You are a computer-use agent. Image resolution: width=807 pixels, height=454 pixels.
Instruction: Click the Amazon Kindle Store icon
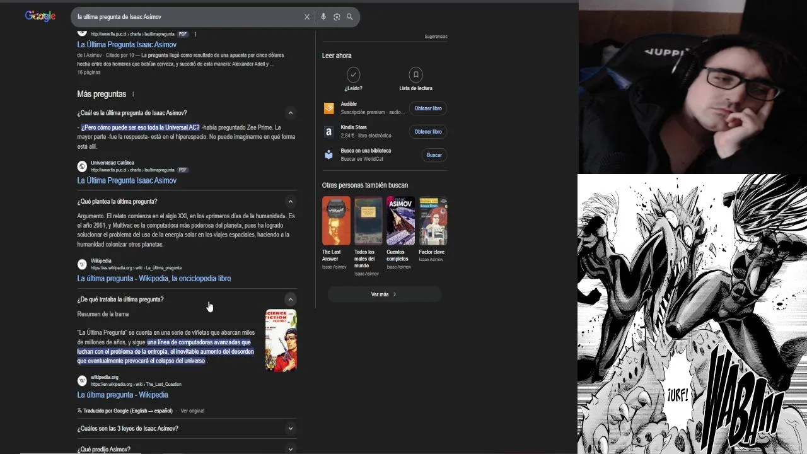pos(328,132)
